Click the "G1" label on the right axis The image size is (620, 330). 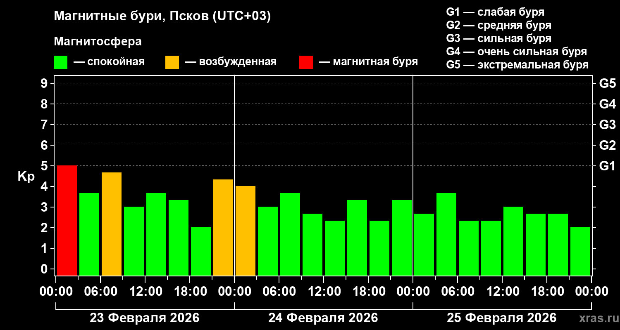click(608, 166)
